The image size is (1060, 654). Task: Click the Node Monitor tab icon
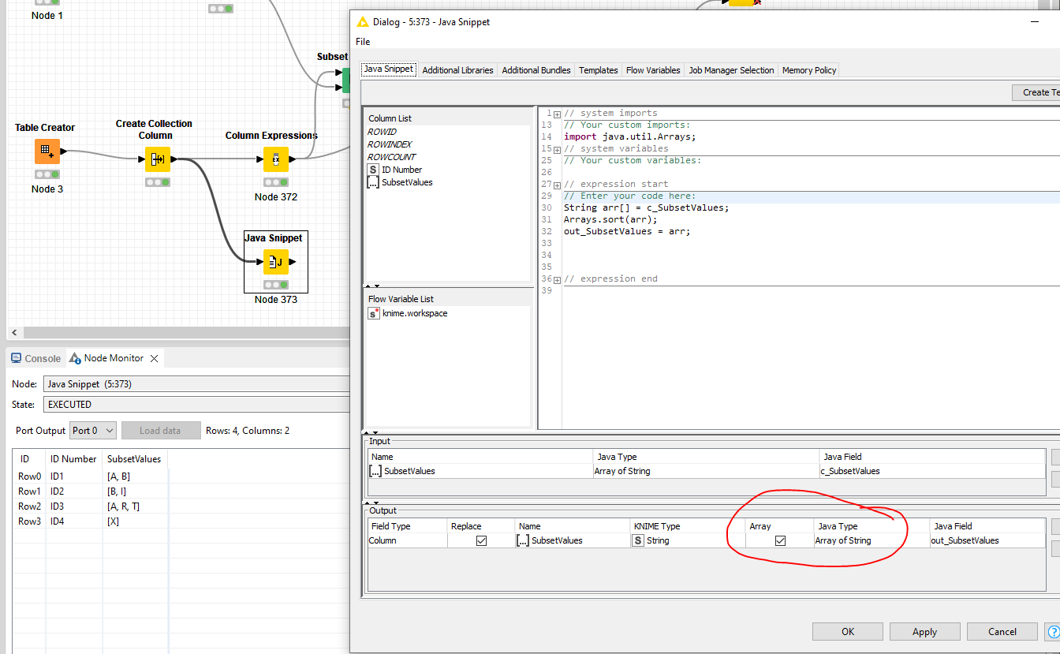tap(75, 358)
